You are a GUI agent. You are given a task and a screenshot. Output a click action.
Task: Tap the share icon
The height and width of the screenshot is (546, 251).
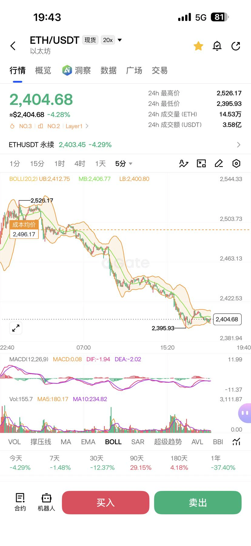(x=236, y=46)
